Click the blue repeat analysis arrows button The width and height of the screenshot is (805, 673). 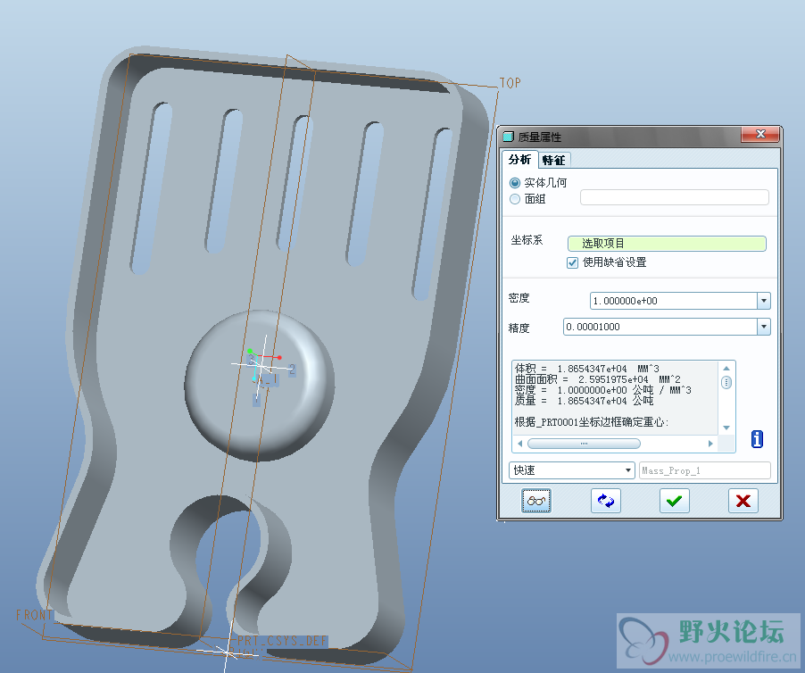pyautogui.click(x=606, y=501)
